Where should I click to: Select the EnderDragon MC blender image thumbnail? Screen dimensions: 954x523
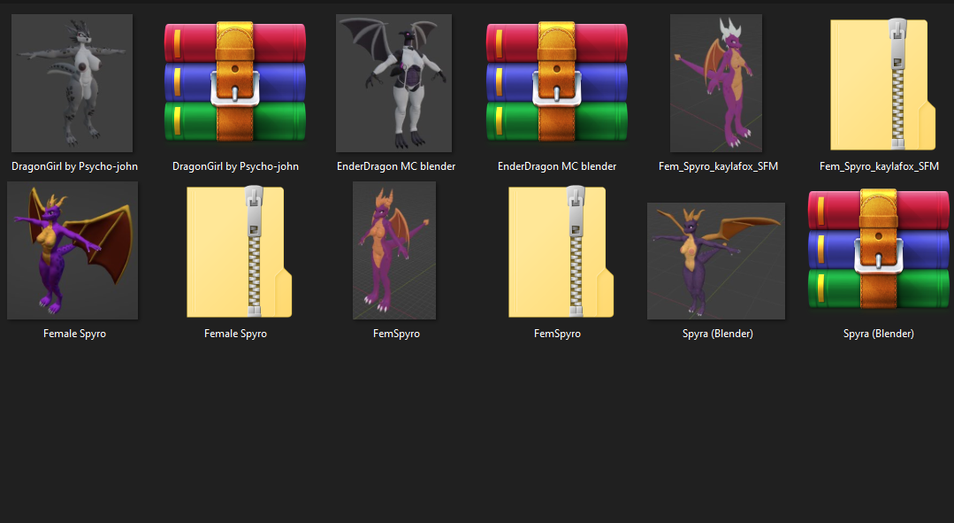pos(393,83)
